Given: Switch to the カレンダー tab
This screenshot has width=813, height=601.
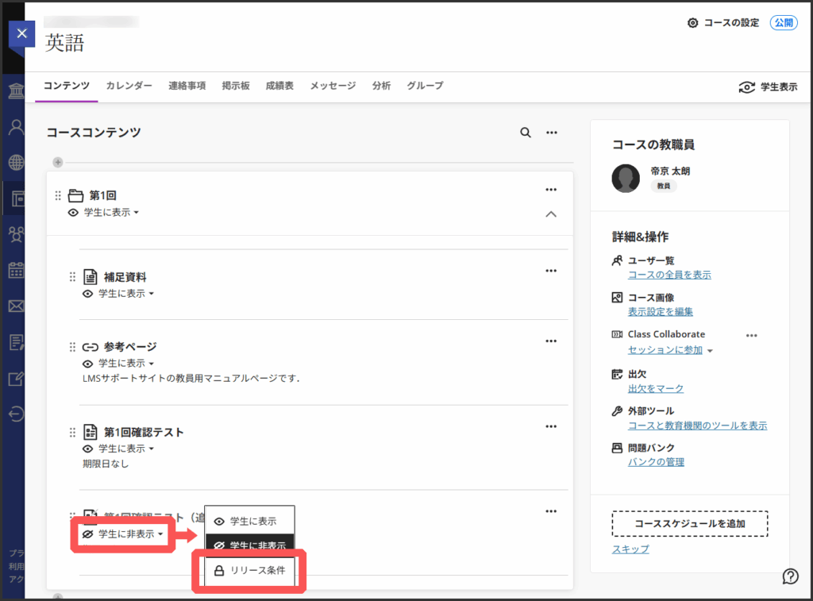Looking at the screenshot, I should 129,86.
